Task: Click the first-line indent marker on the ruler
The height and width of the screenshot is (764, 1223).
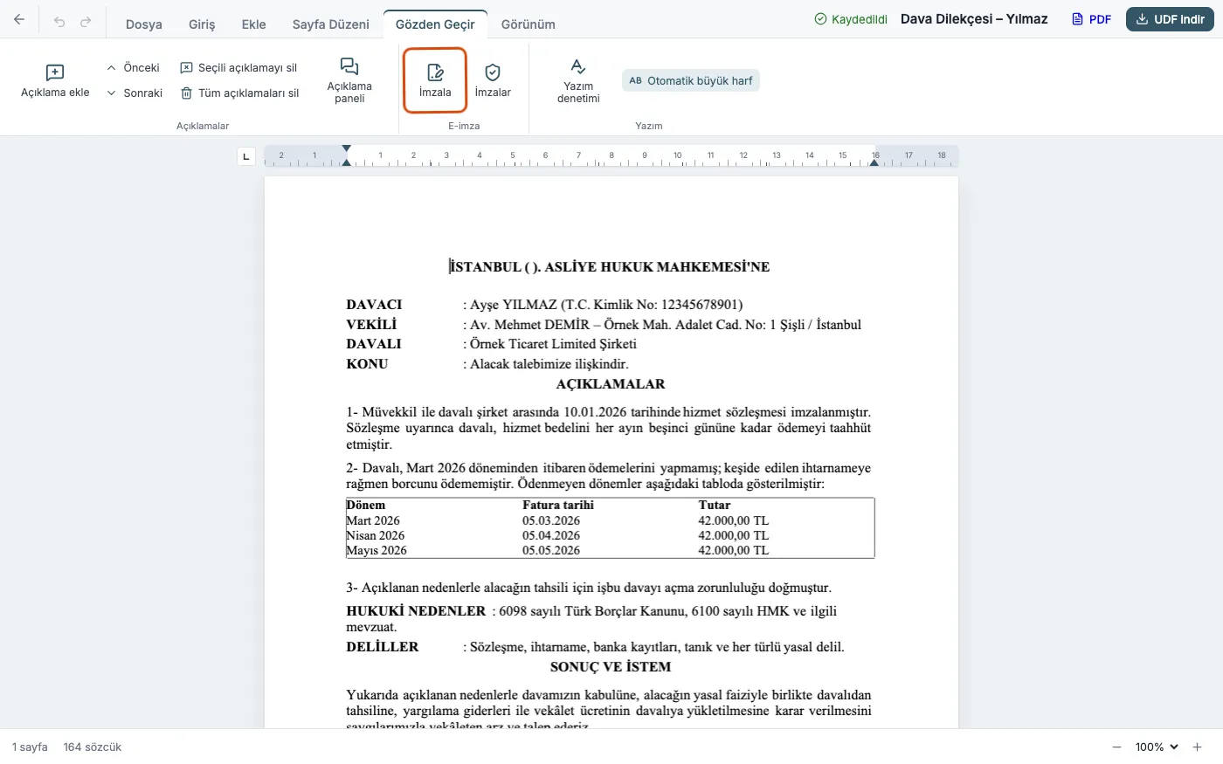Action: tap(347, 149)
